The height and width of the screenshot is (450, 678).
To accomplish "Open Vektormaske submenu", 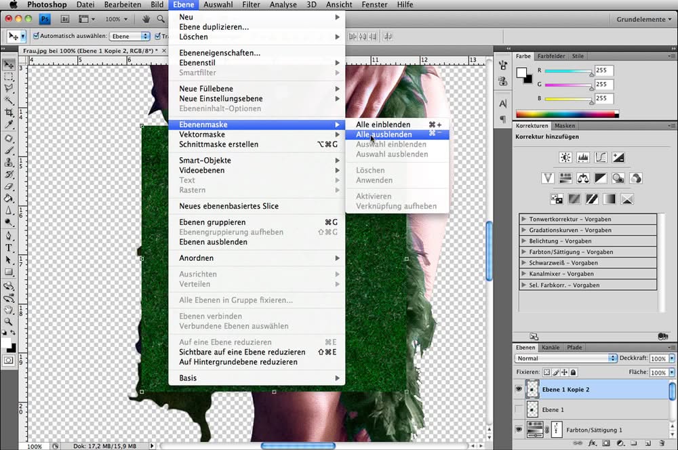I will (x=256, y=134).
